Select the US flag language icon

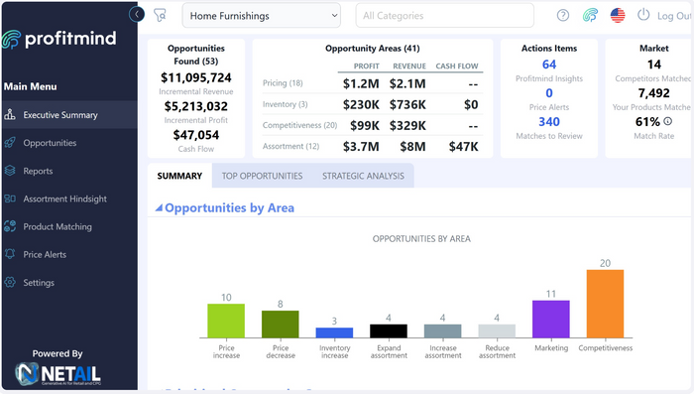click(618, 16)
